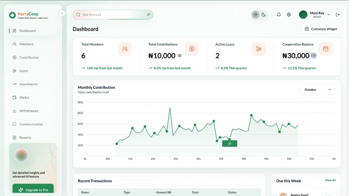Click the 12.5% This quarter text
349x196 pixels.
302,68
